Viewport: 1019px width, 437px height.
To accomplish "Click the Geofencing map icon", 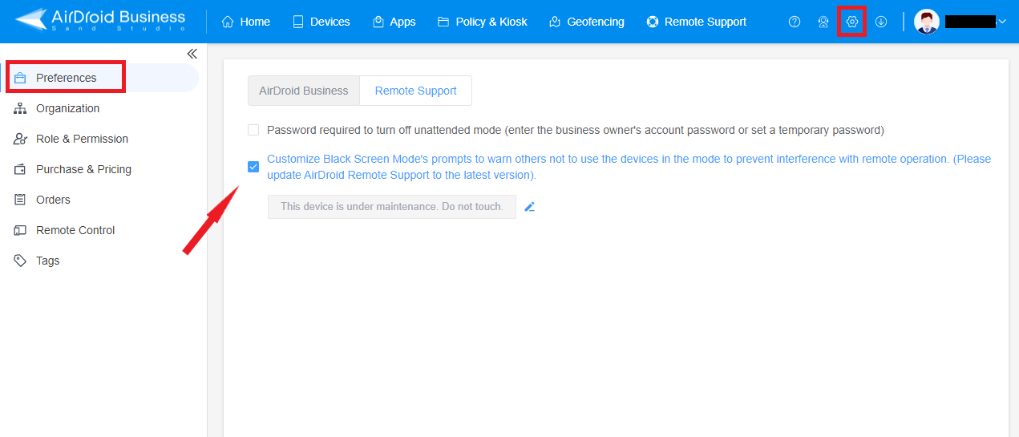I will (555, 22).
